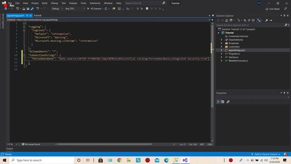Screen dimensions: 291x164
Task: Expand the Controllers folder
Action: (x=221, y=46)
